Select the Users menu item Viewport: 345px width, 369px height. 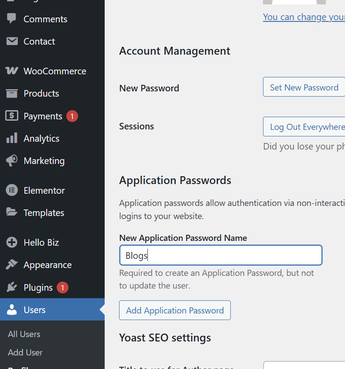click(34, 310)
